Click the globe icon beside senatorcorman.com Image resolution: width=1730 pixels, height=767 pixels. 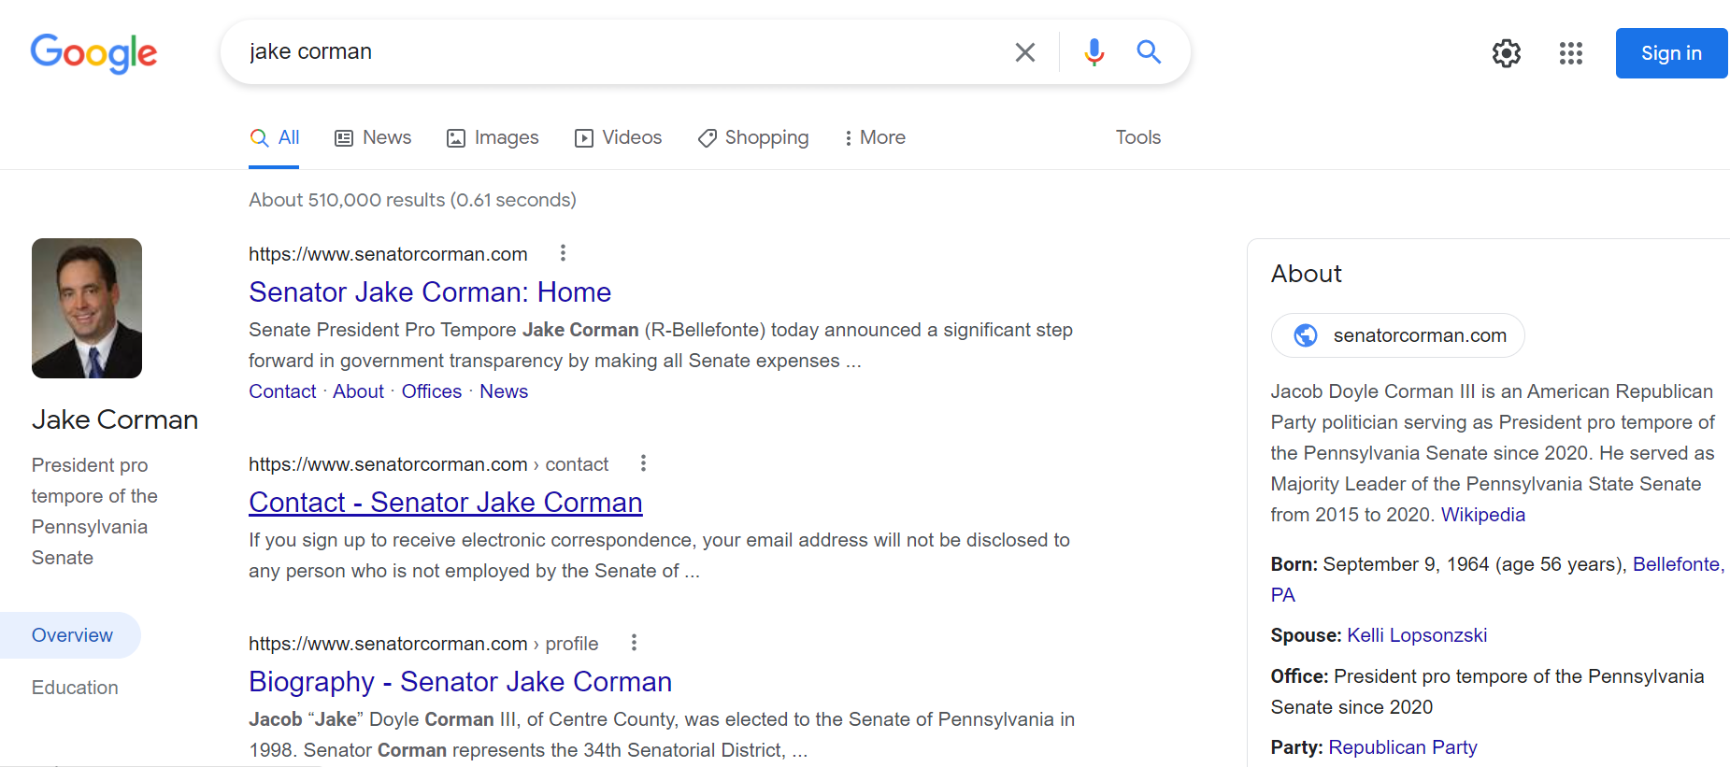(1306, 335)
